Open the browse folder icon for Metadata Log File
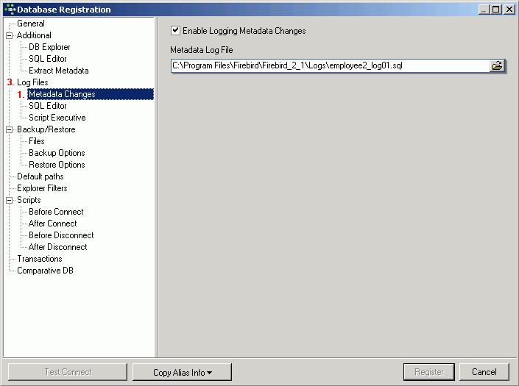This screenshot has height=386, width=519. (497, 65)
